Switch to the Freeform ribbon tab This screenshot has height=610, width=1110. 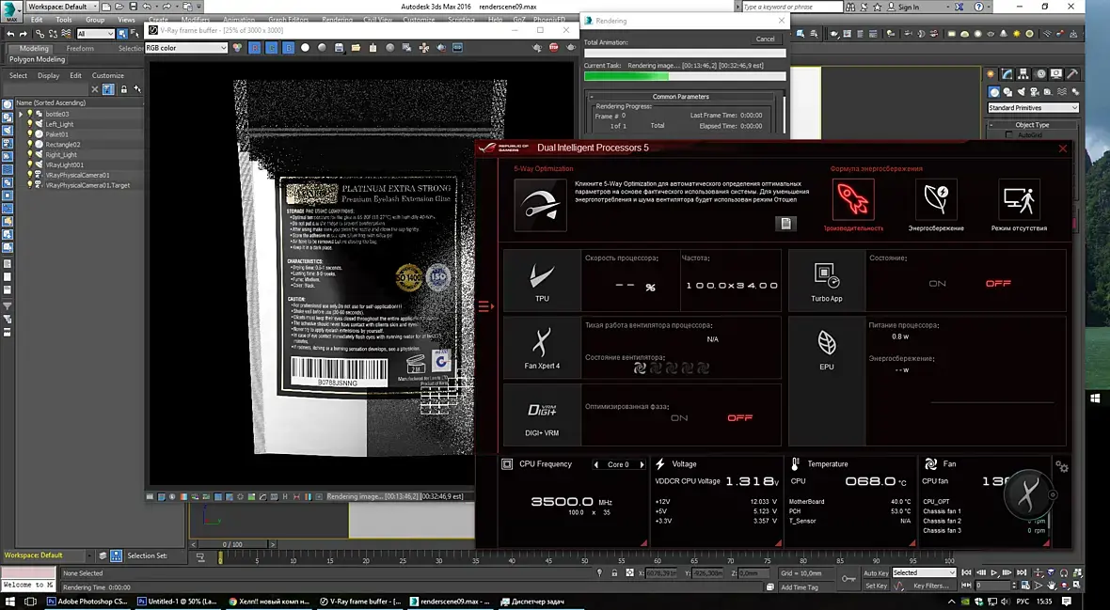pyautogui.click(x=80, y=49)
